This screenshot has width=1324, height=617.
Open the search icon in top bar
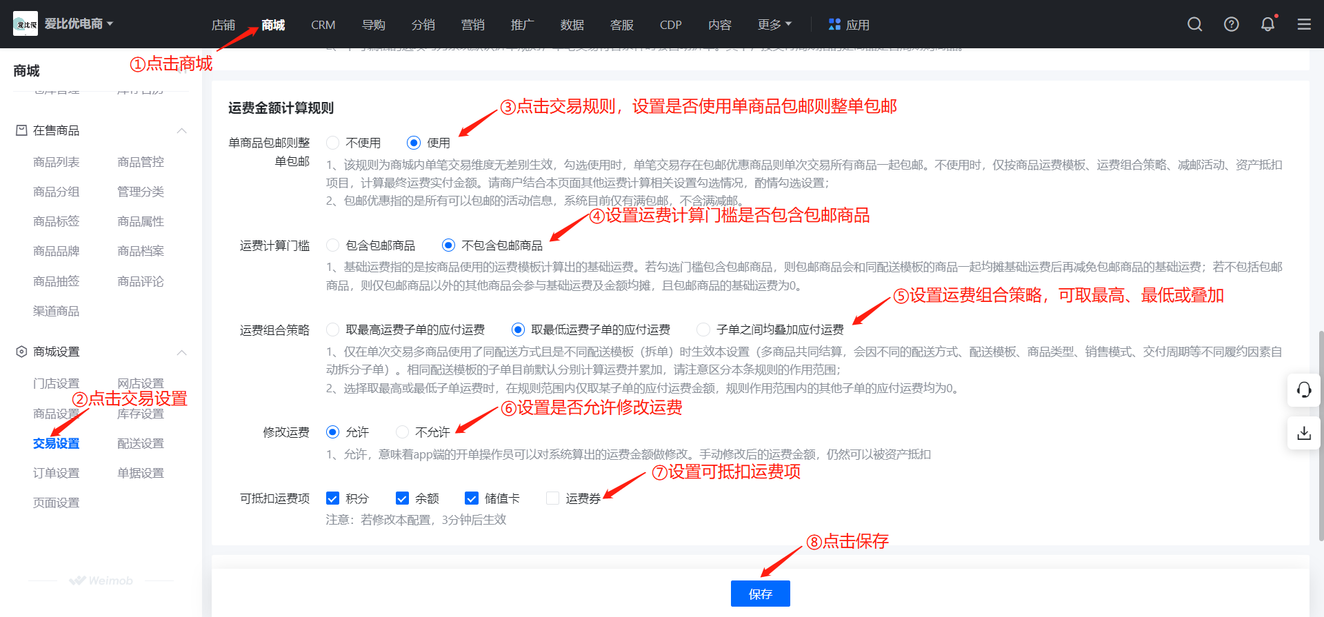tap(1195, 24)
